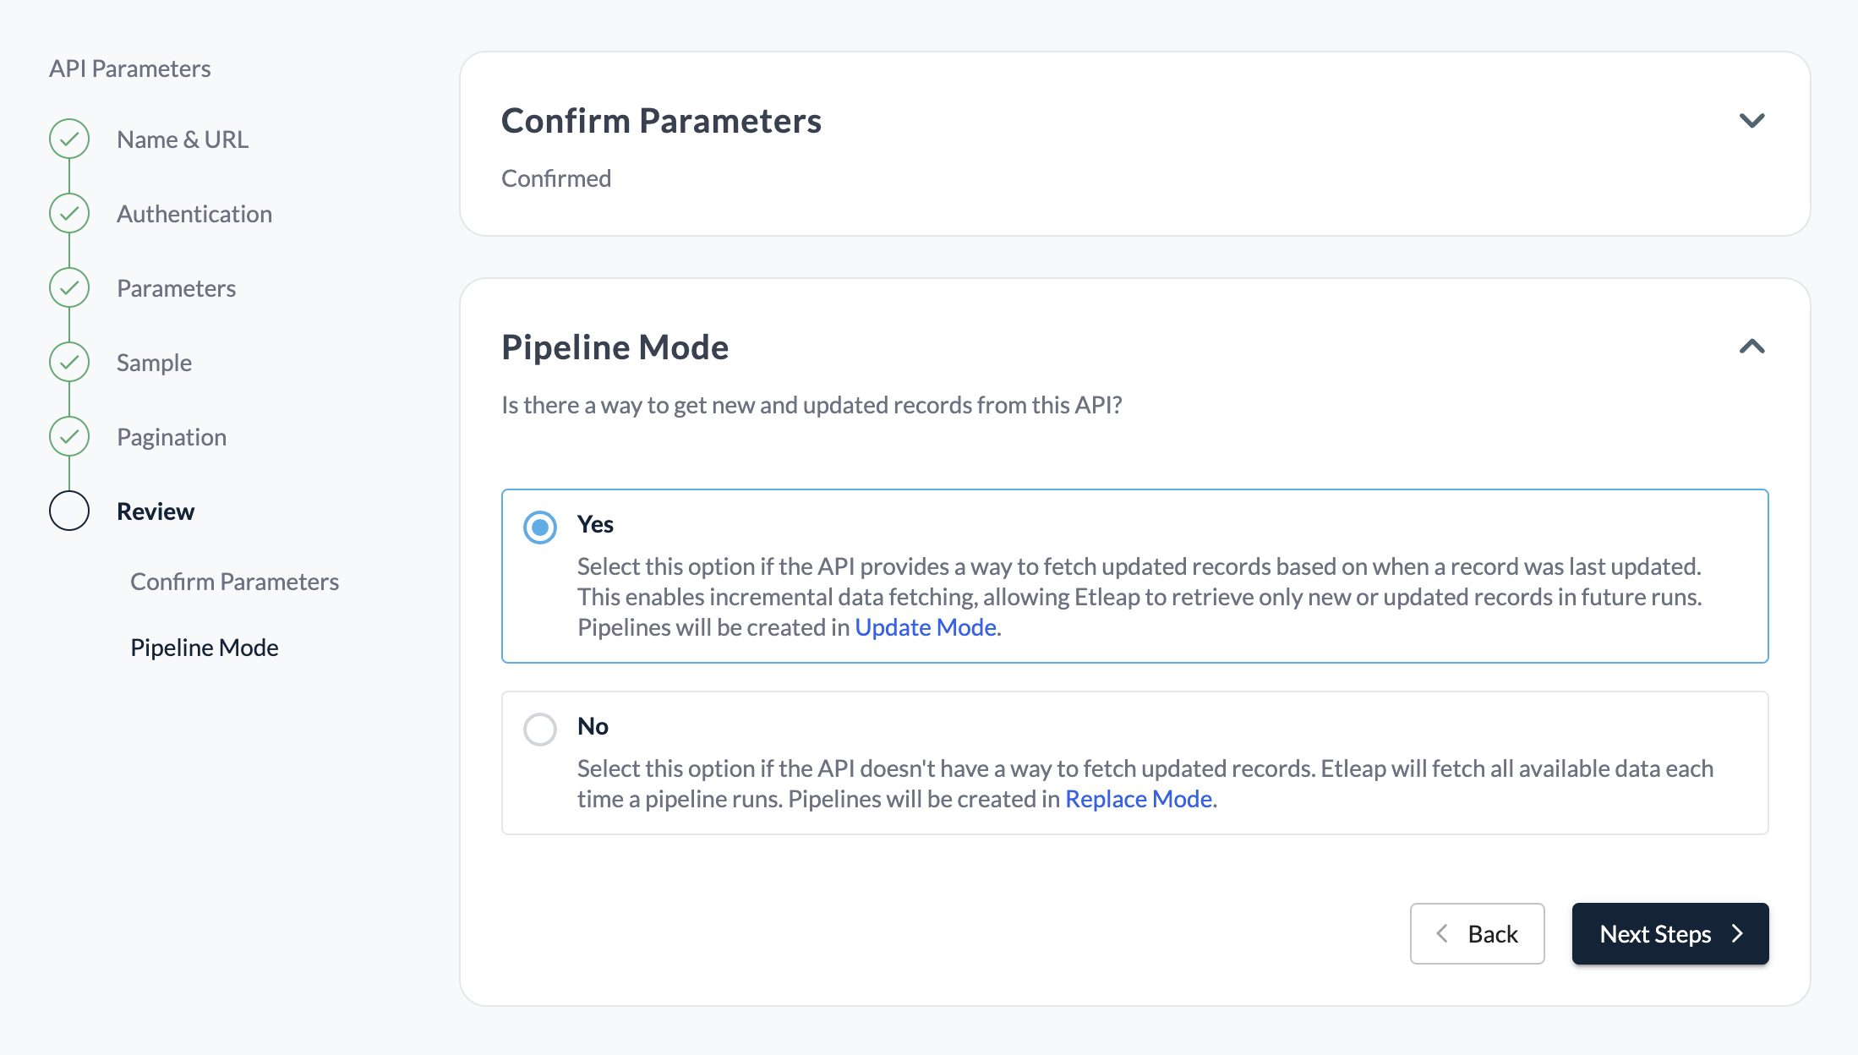Select the No radio button
This screenshot has height=1055, width=1858.
click(x=540, y=729)
